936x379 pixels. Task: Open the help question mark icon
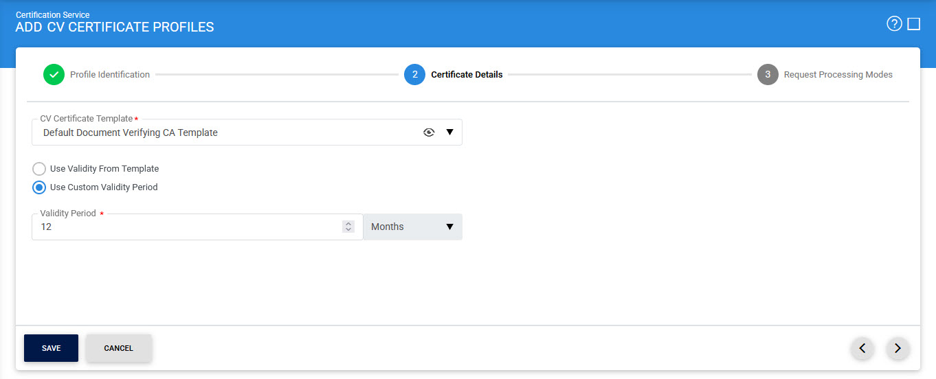pyautogui.click(x=893, y=24)
